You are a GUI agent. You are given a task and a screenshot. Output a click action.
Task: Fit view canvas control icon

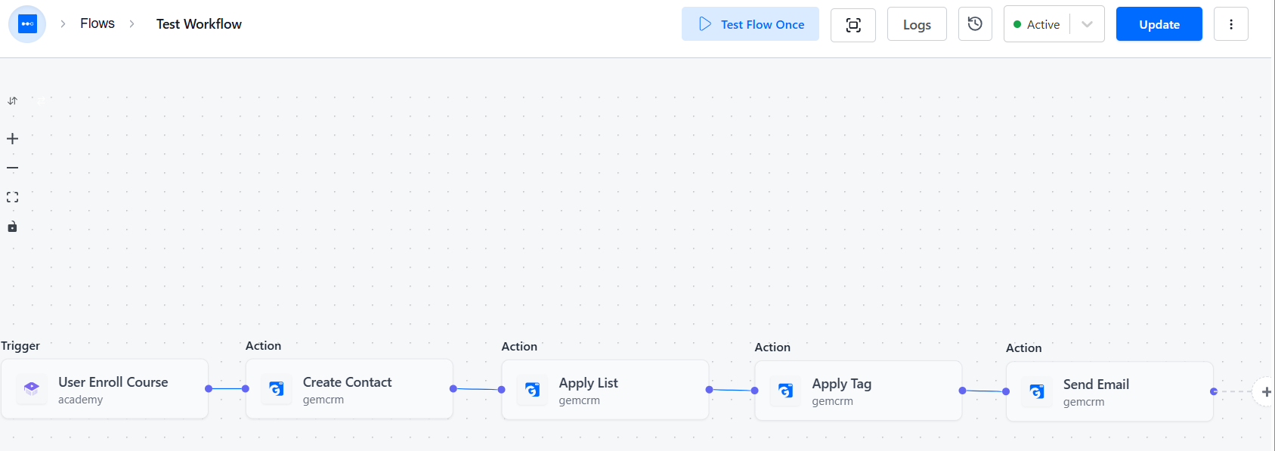click(12, 197)
